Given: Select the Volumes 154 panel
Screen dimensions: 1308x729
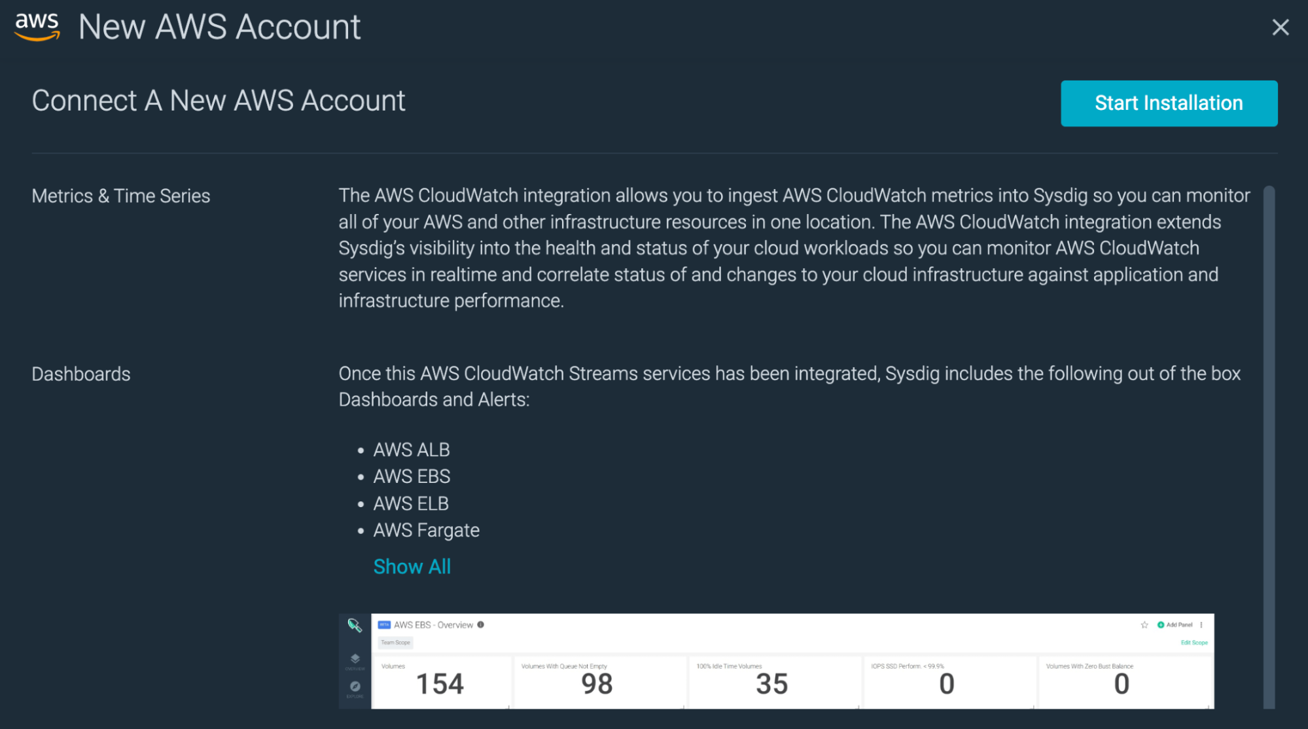Looking at the screenshot, I should click(x=441, y=682).
